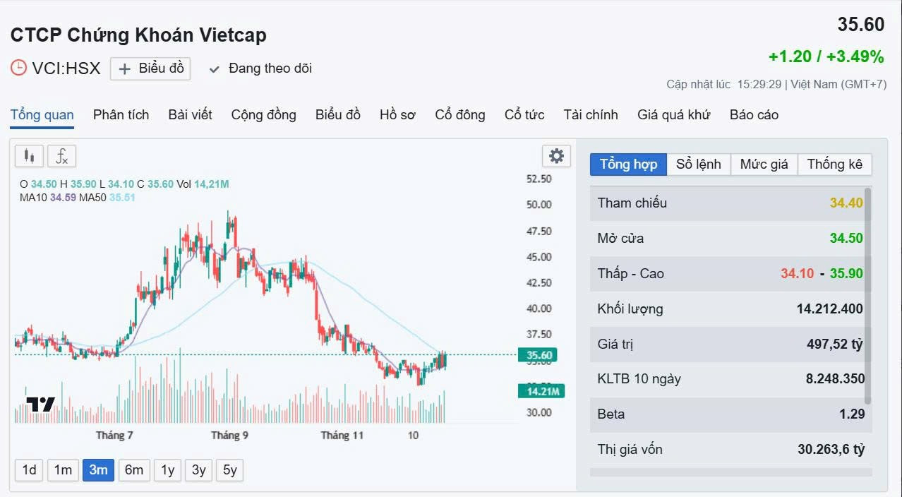This screenshot has height=497, width=902.
Task: Switch to the Phân tích tab
Action: tap(121, 115)
